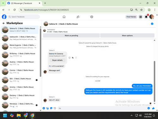This screenshot has width=158, height=119.
Task: Bookmark this page with star
Action: coord(141,10)
